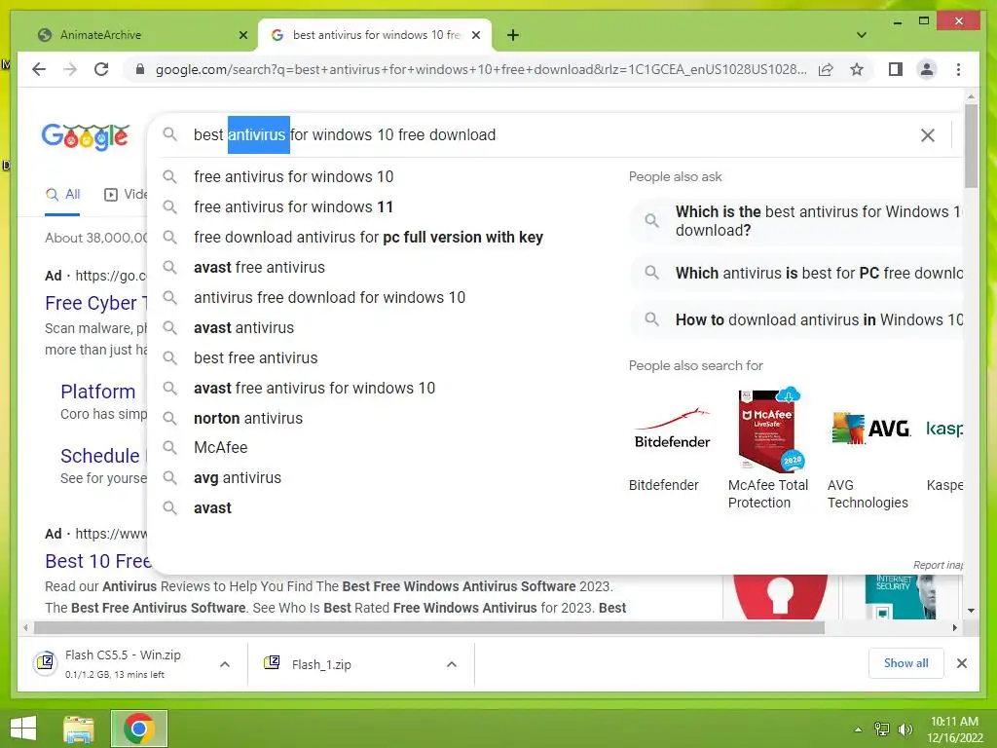Open How to download antivirus in Windows

click(797, 319)
